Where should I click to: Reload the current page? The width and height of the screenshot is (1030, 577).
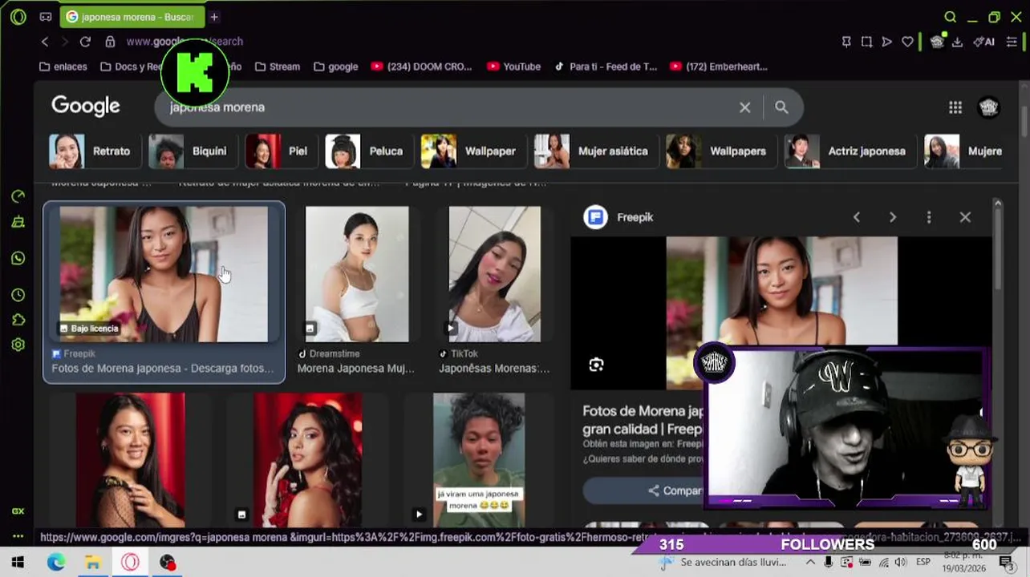85,42
